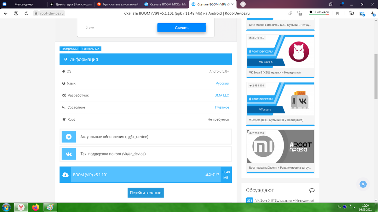Click the comment bubble icon beside Обсуждают

(312, 190)
